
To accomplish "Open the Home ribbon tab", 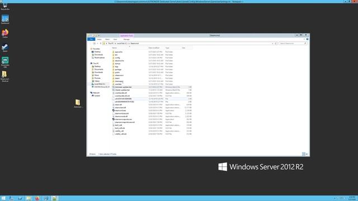I will [x=99, y=40].
